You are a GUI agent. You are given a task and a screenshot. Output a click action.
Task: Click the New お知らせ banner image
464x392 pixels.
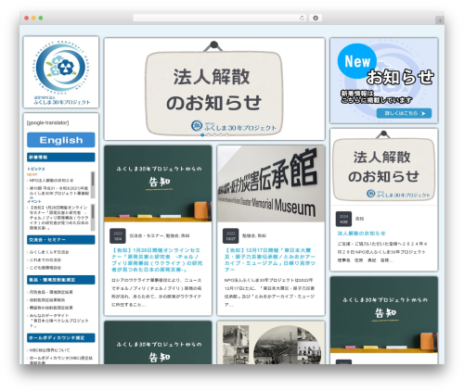click(384, 81)
